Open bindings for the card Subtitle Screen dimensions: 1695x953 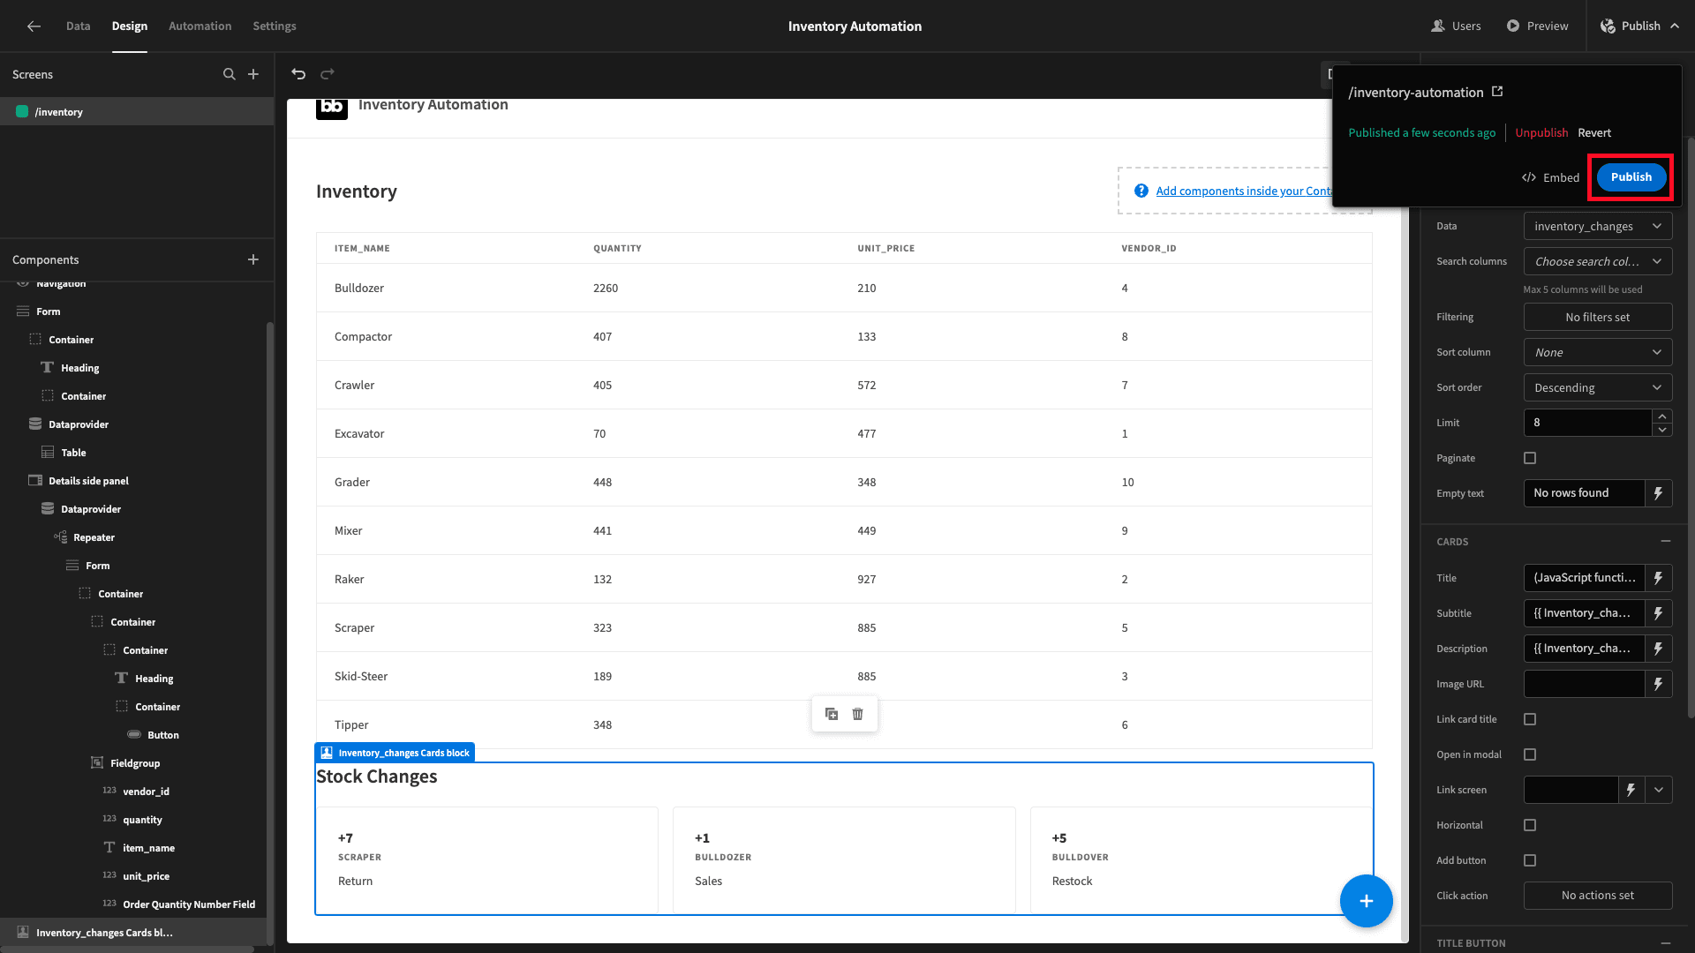point(1659,613)
